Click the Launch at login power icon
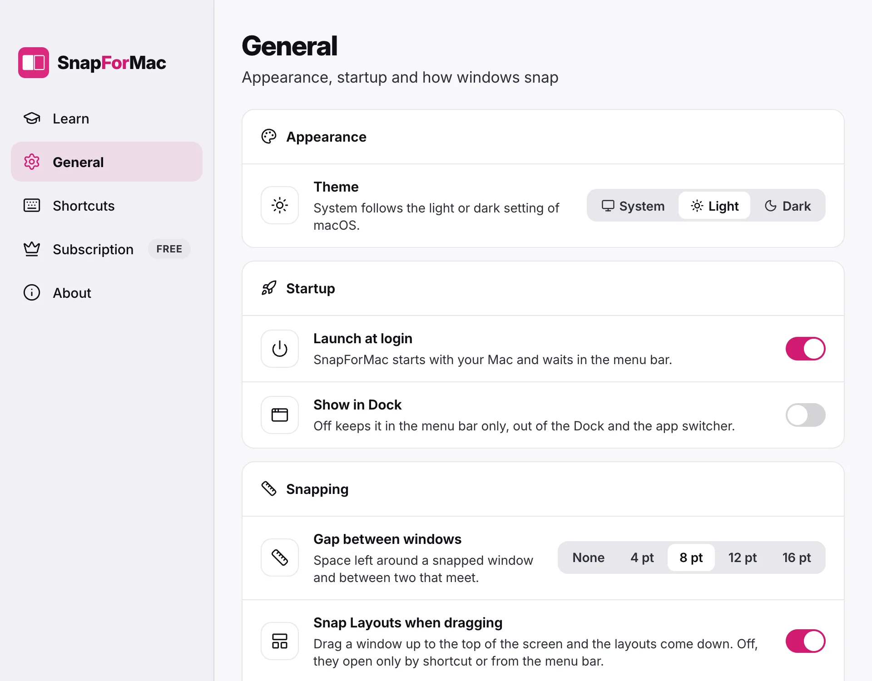Image resolution: width=872 pixels, height=681 pixels. [280, 349]
